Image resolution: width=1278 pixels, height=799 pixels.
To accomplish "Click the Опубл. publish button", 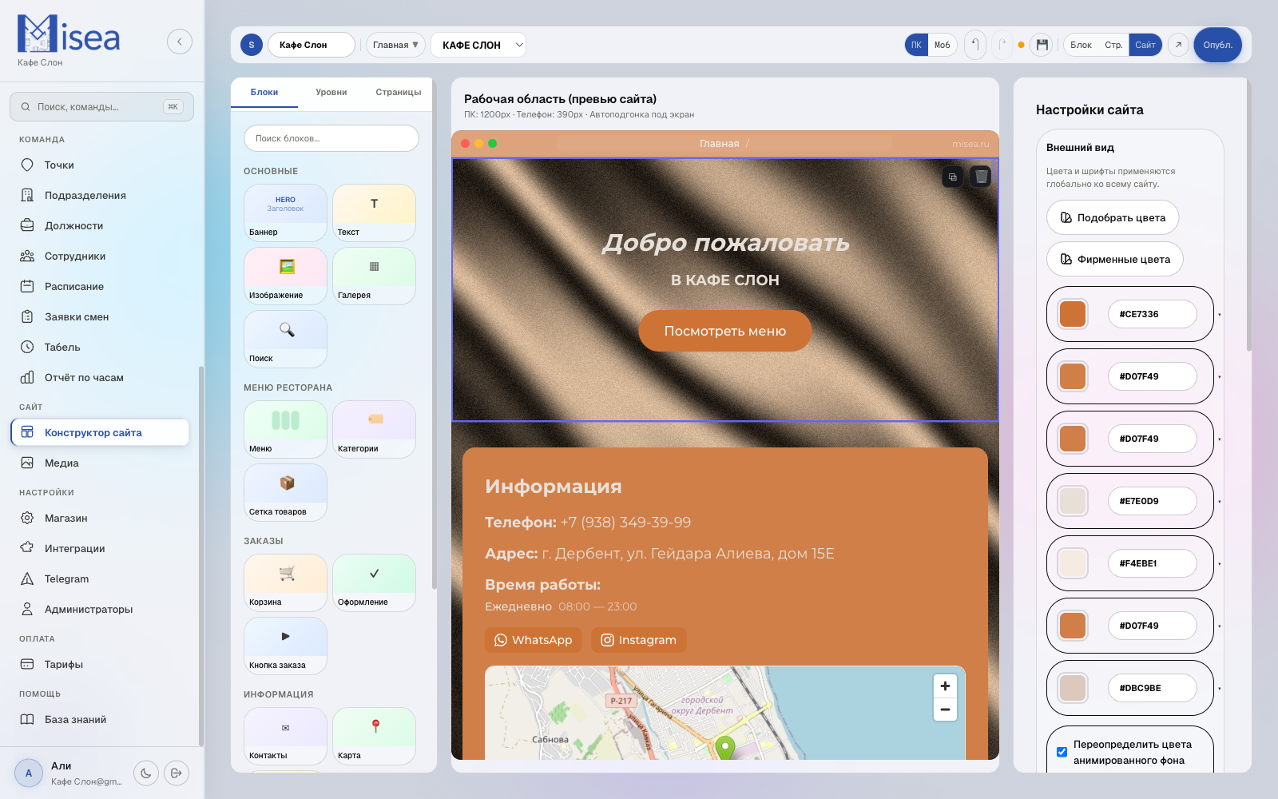I will tap(1217, 45).
